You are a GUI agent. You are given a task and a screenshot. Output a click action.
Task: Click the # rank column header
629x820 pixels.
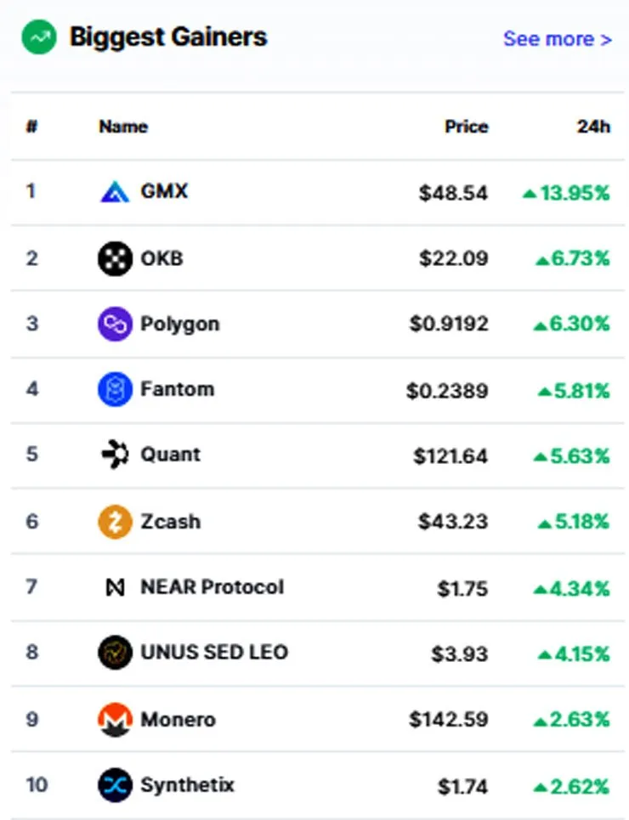tap(32, 127)
